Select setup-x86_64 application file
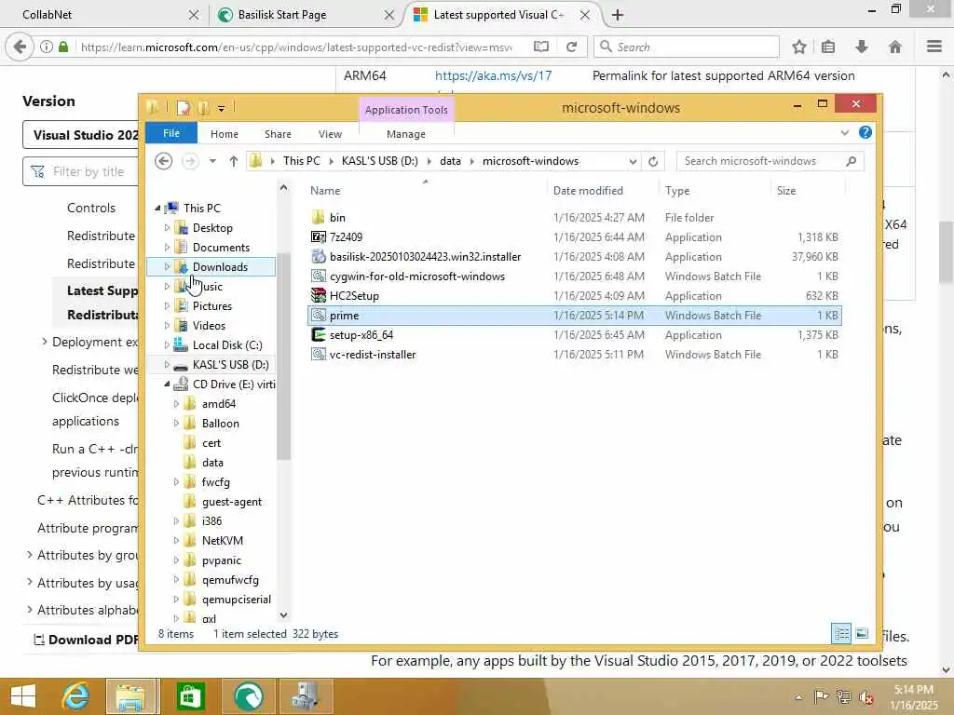This screenshot has height=715, width=954. coord(361,335)
